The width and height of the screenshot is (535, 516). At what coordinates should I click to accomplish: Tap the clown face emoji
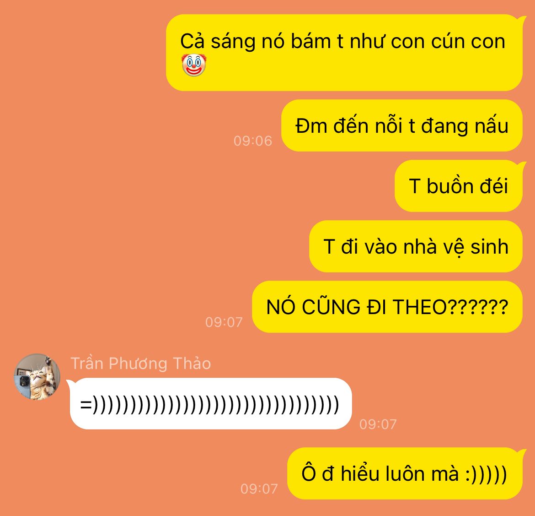194,65
